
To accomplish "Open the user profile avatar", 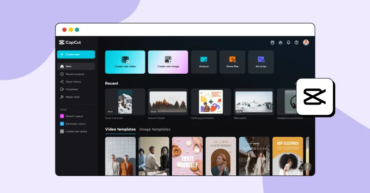I will [306, 42].
